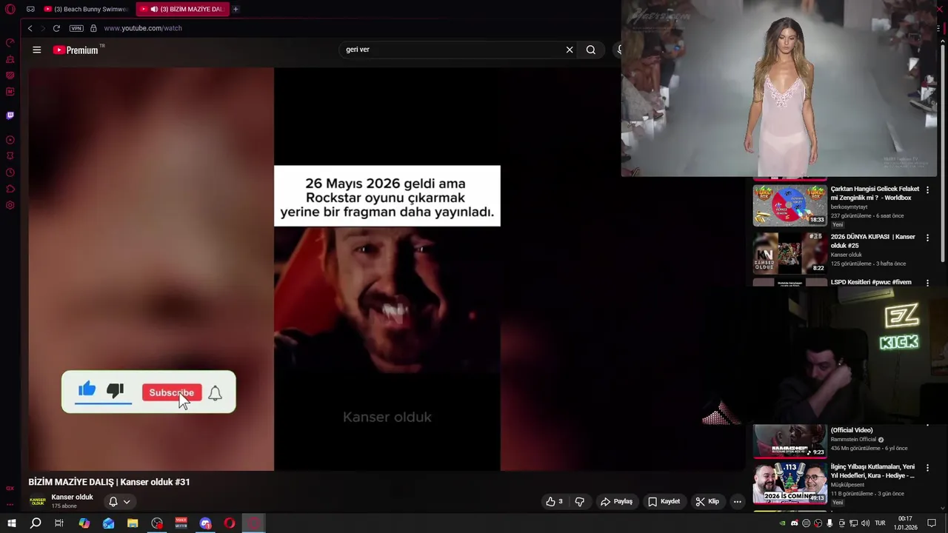Click microphone icon in system tray
Image resolution: width=948 pixels, height=533 pixels.
point(829,523)
